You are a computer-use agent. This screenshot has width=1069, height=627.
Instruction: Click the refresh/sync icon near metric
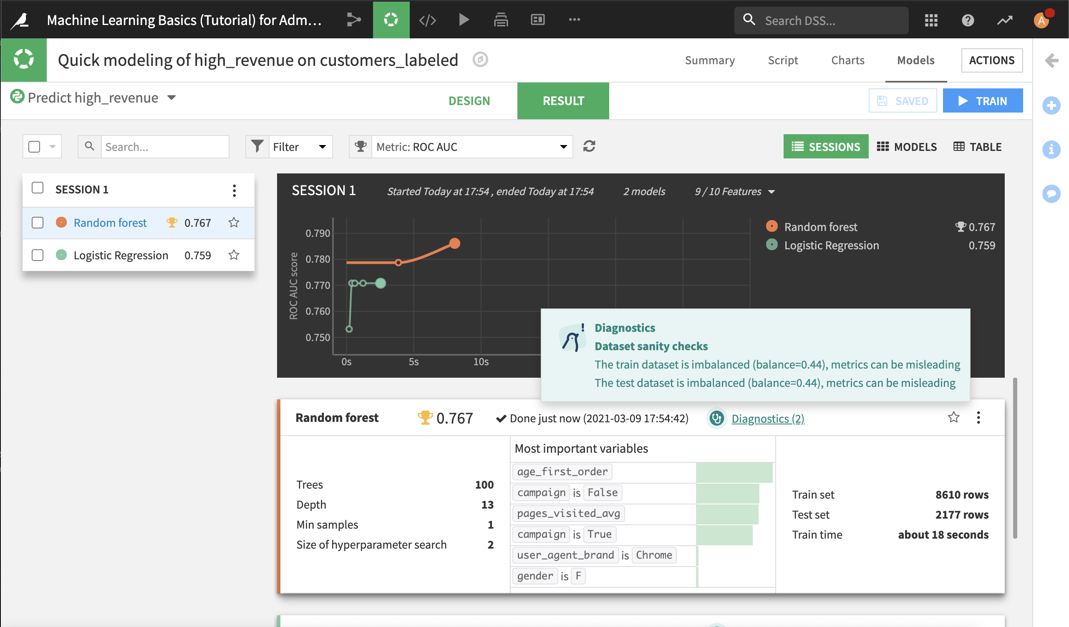click(x=590, y=146)
